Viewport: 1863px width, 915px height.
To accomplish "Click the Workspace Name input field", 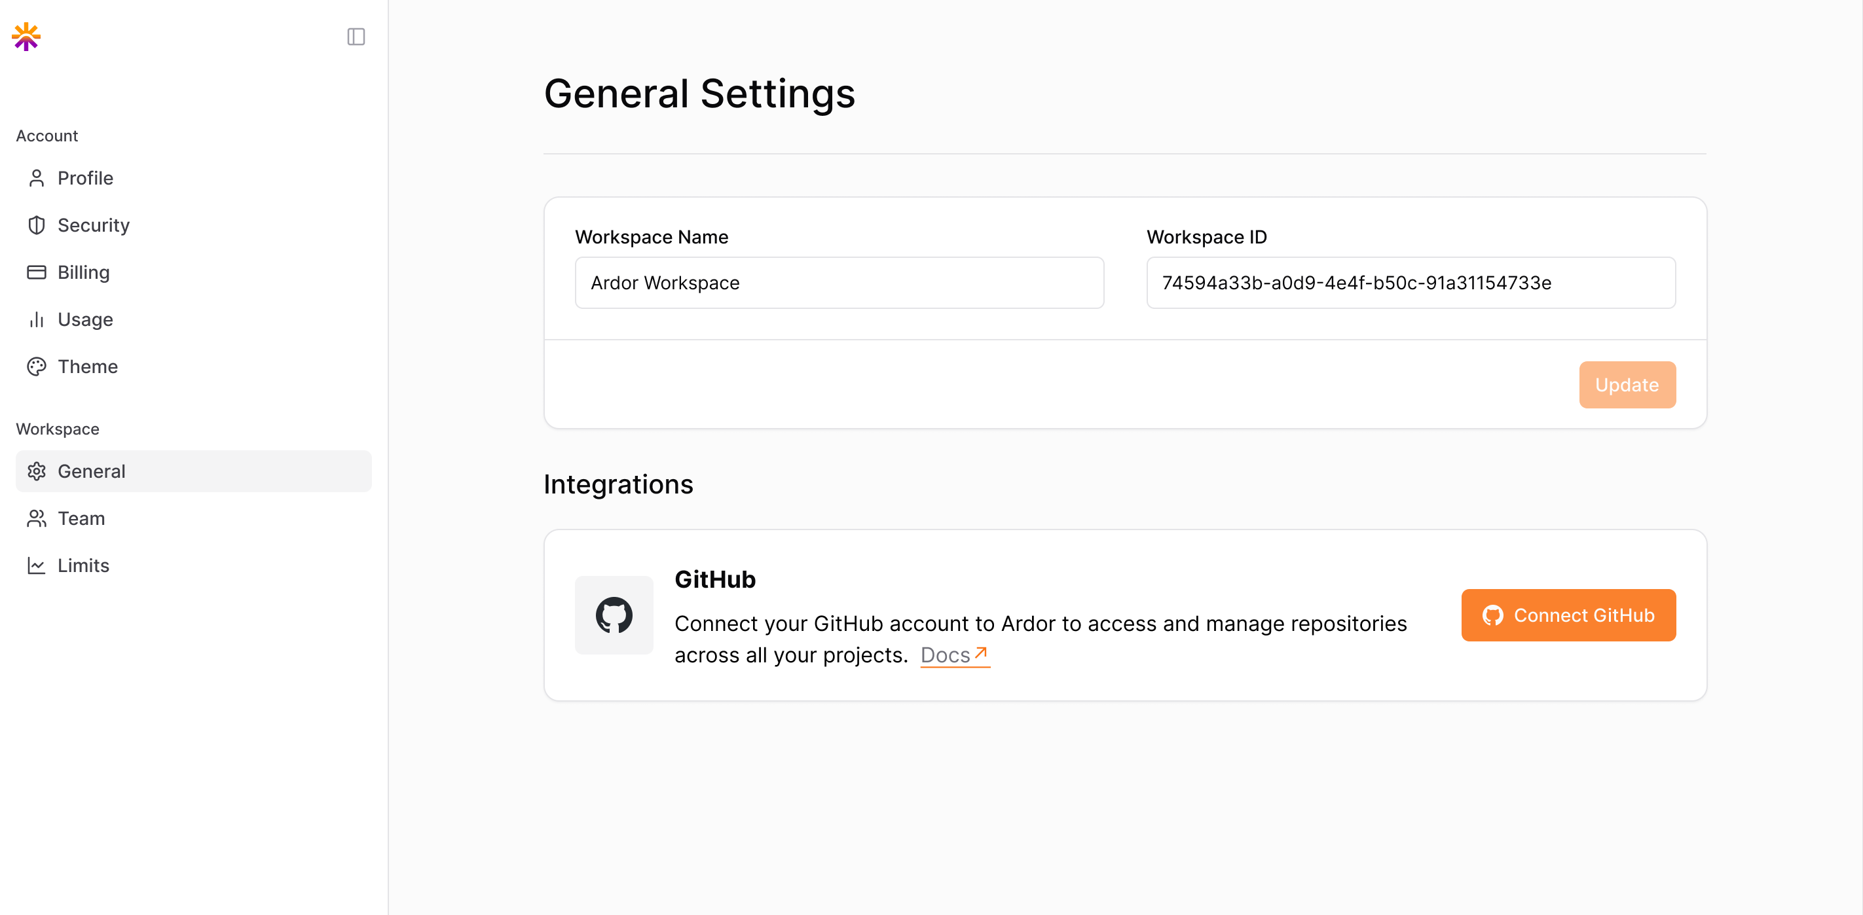I will point(839,283).
